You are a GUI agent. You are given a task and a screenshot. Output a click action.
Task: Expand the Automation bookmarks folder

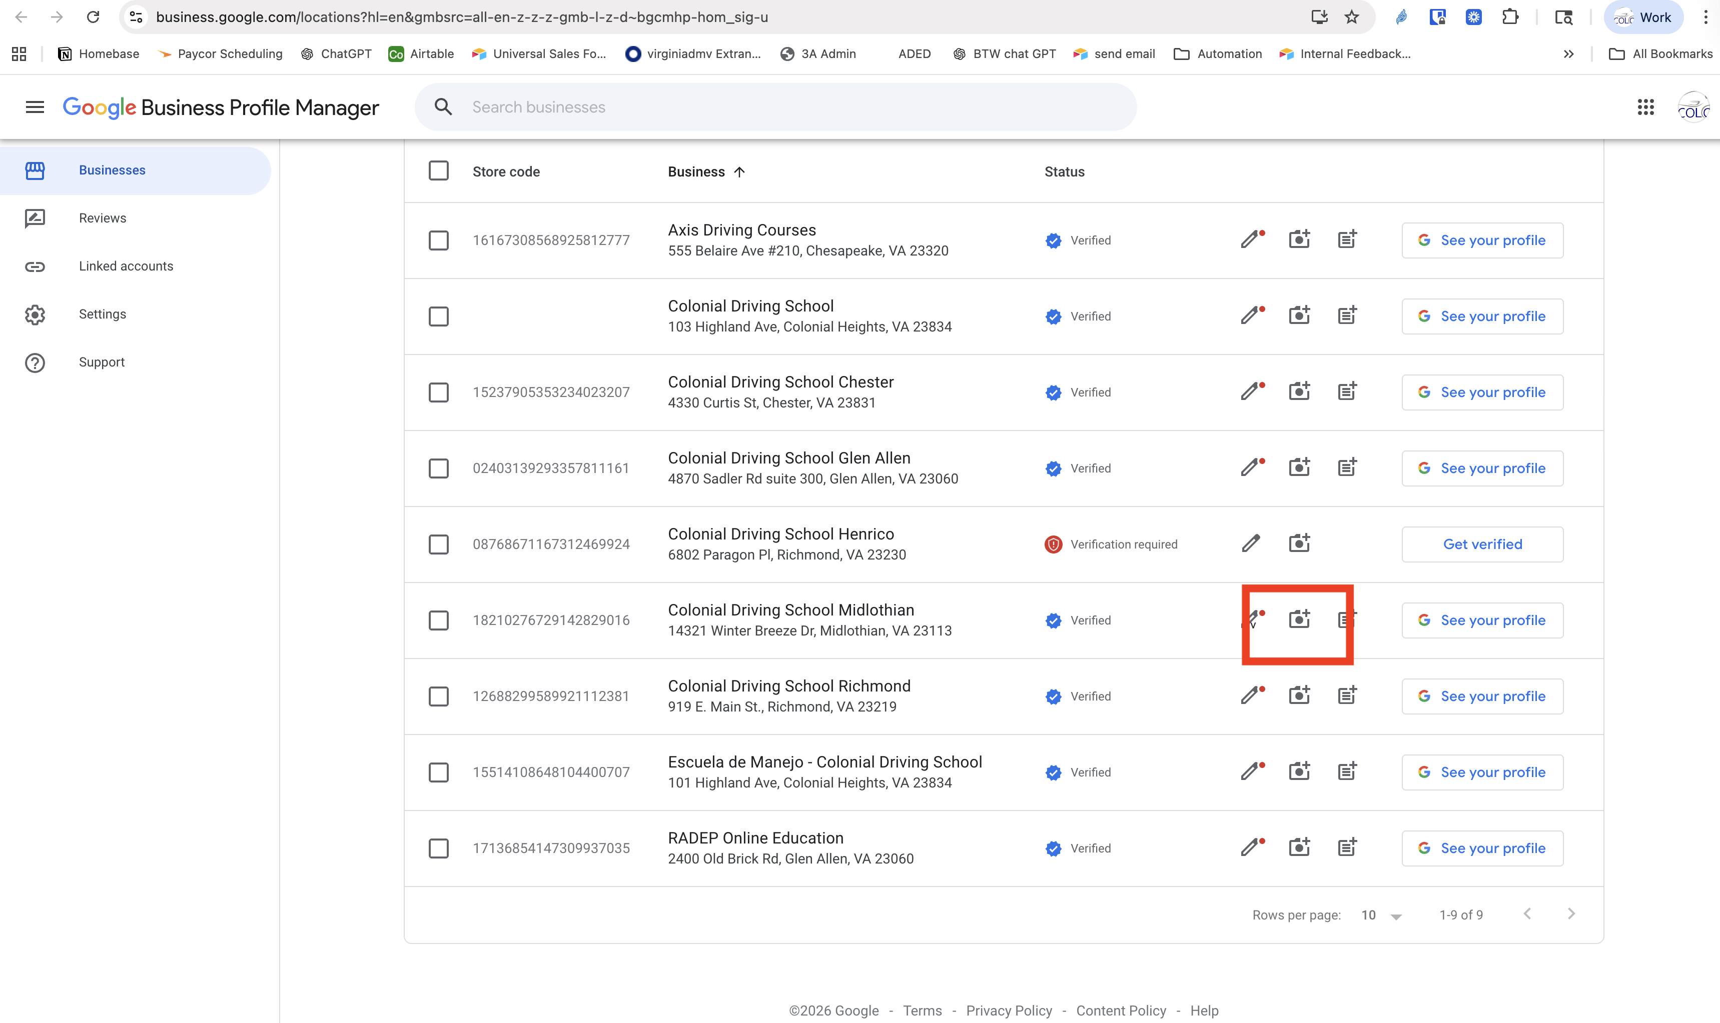pos(1218,54)
